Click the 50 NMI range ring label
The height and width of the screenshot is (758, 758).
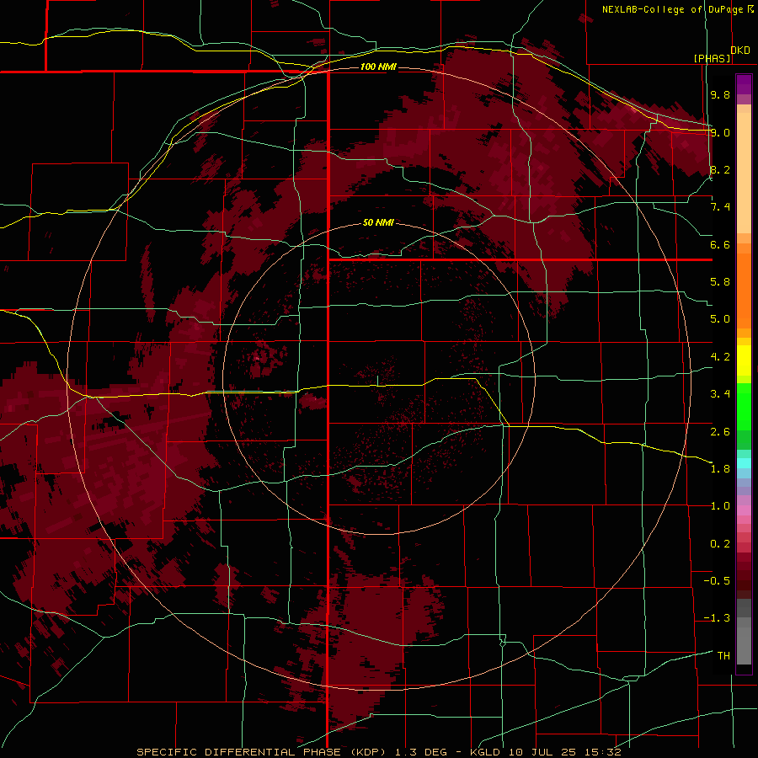click(378, 222)
